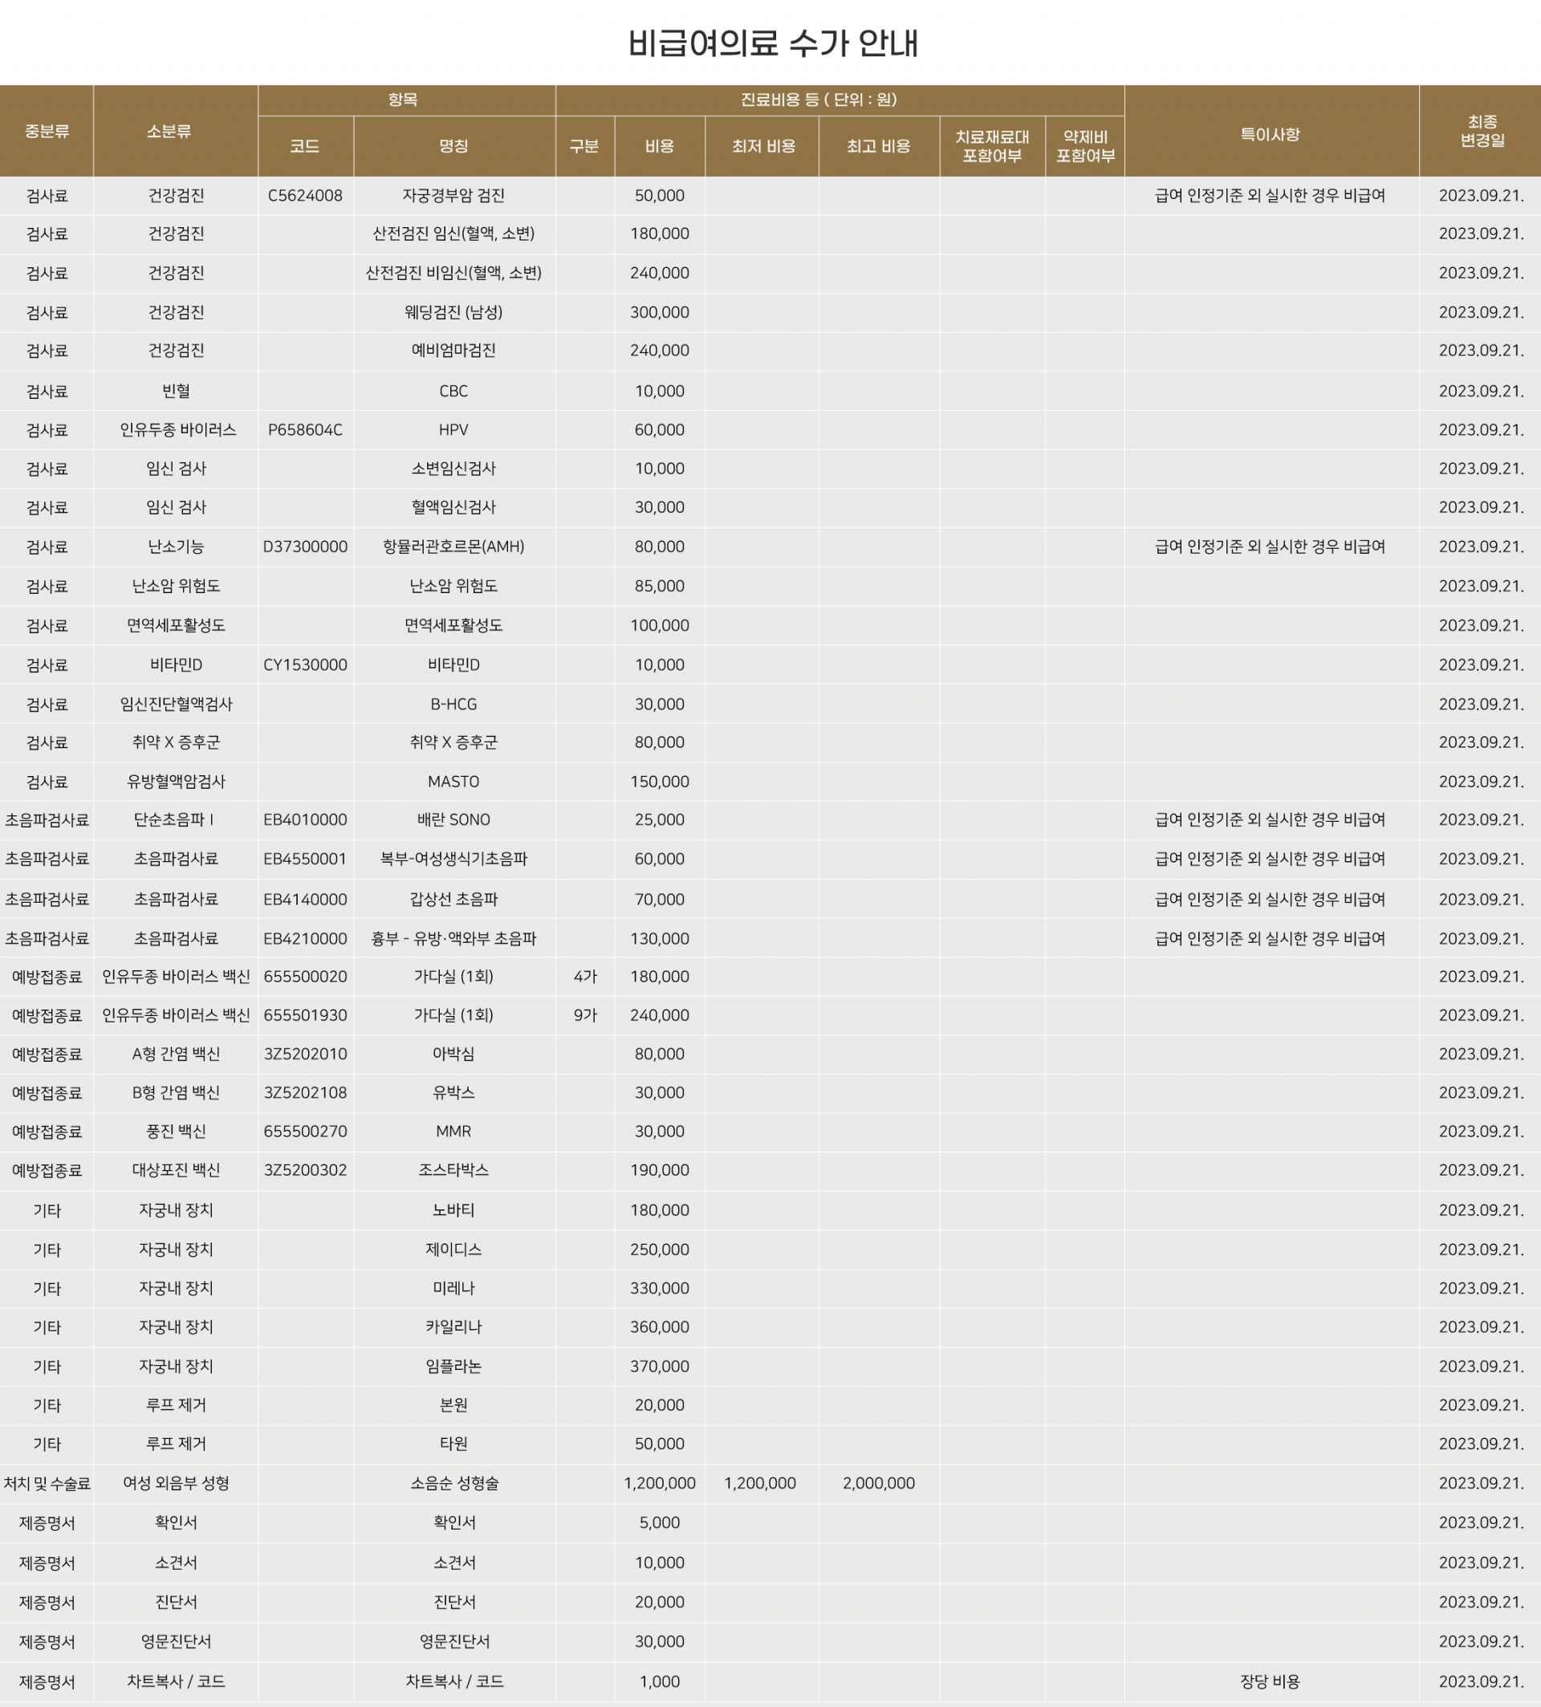1541x1707 pixels.
Task: Select the MMR vaccine cell
Action: (x=453, y=1132)
